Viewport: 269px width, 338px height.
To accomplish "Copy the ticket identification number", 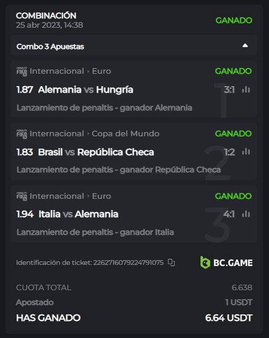I will (171, 262).
